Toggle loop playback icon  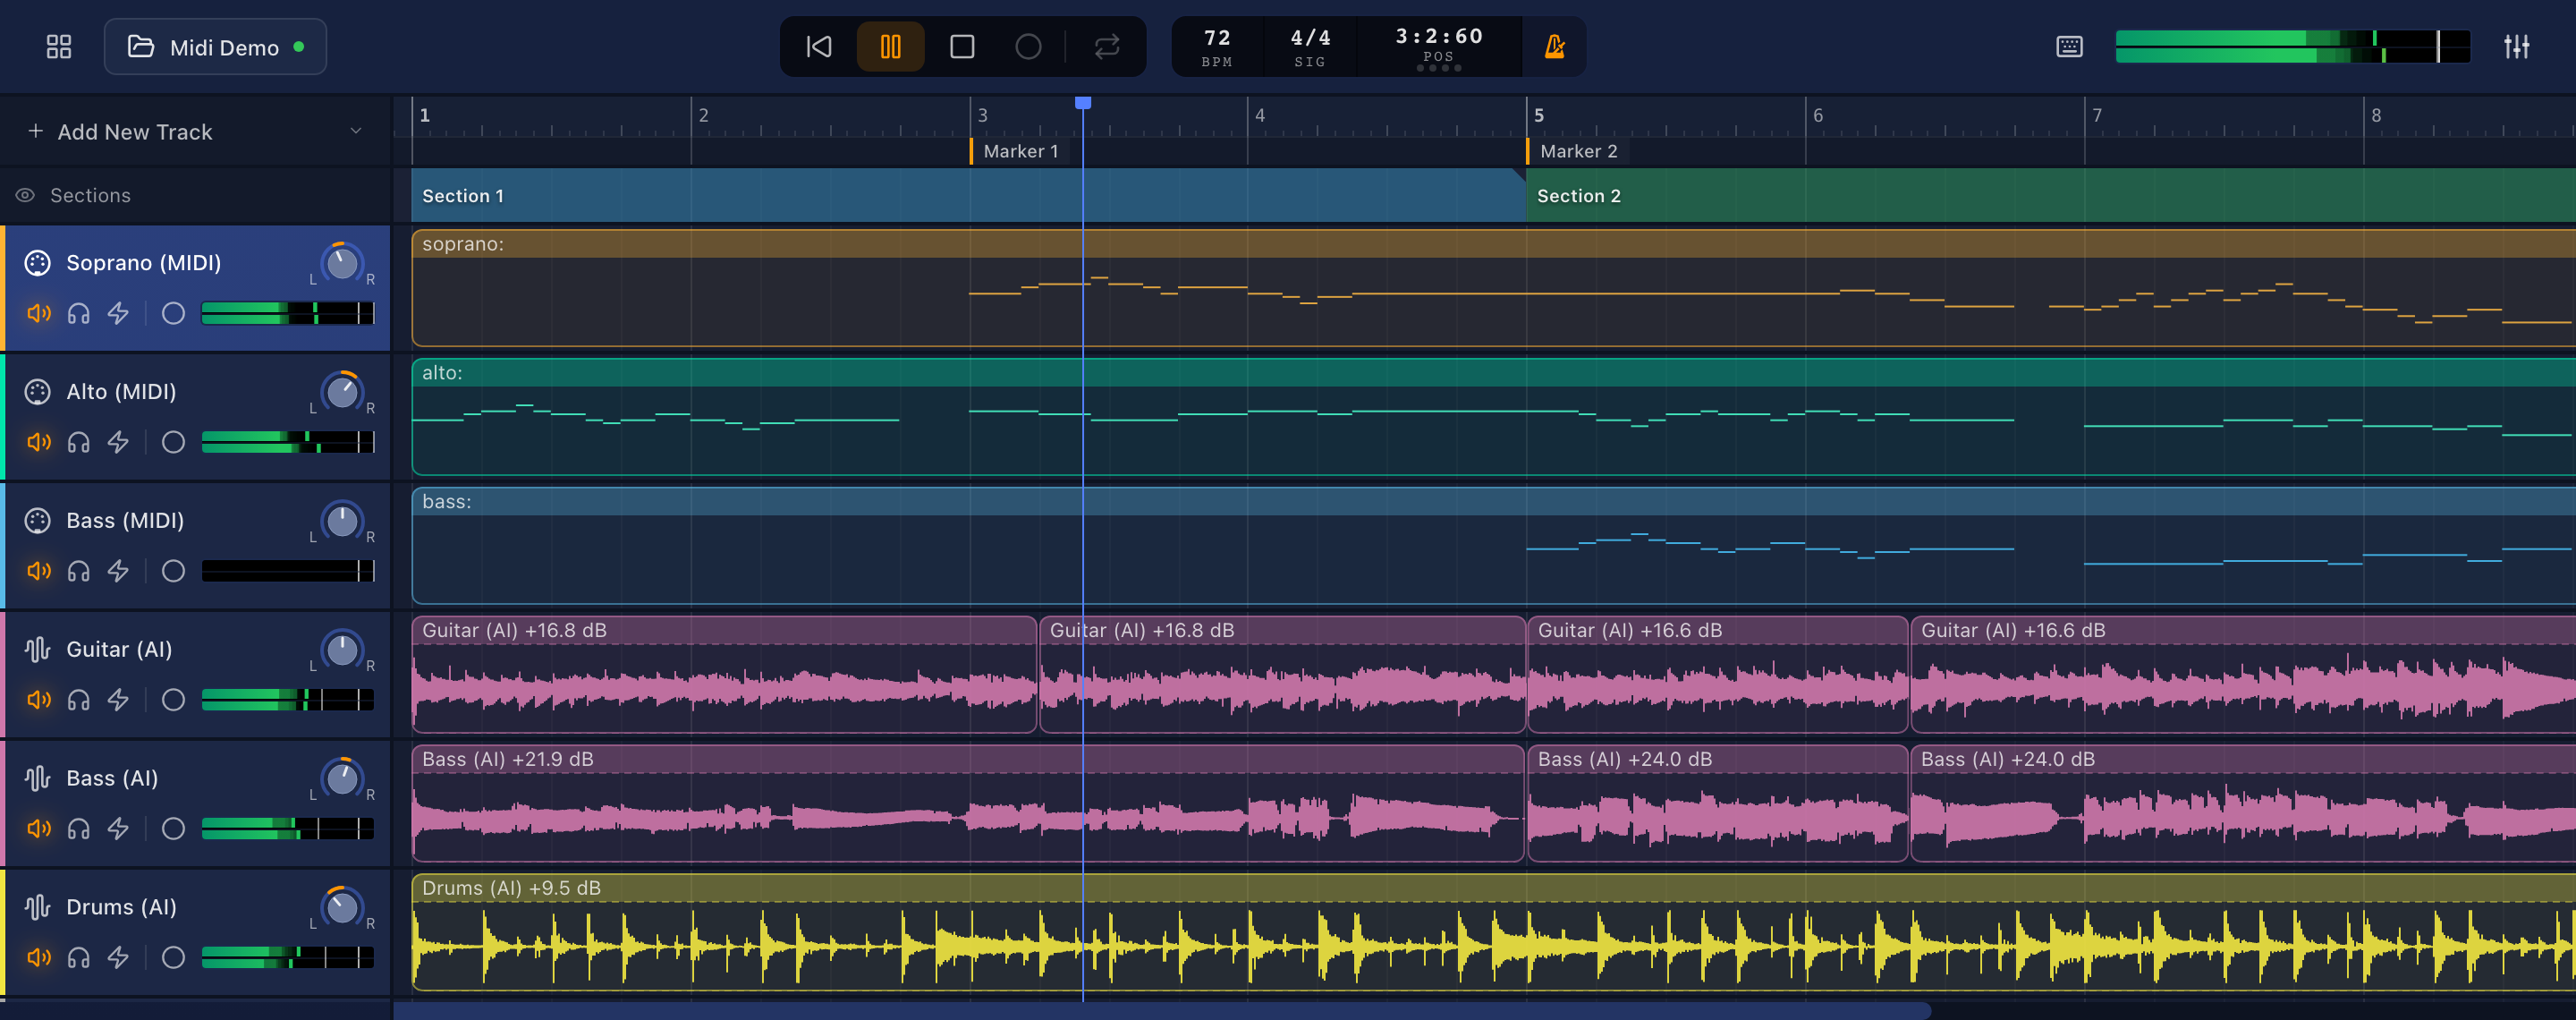(1107, 47)
